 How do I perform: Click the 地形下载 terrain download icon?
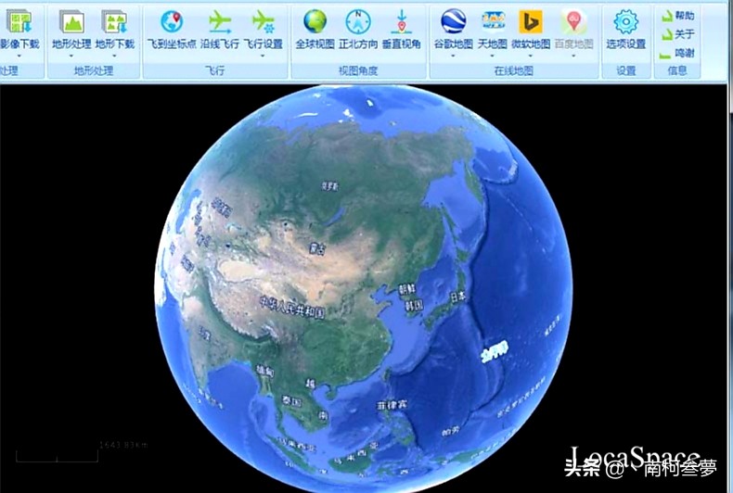click(x=114, y=23)
